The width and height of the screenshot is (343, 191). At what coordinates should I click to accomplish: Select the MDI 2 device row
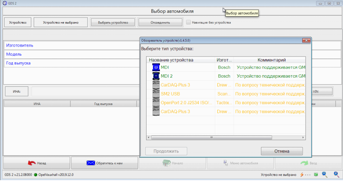click(226, 76)
